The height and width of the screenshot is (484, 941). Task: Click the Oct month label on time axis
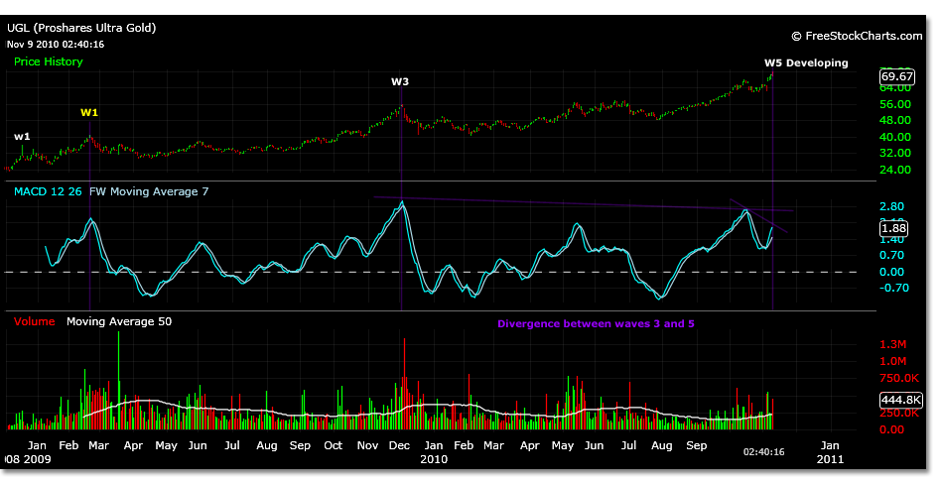334,446
